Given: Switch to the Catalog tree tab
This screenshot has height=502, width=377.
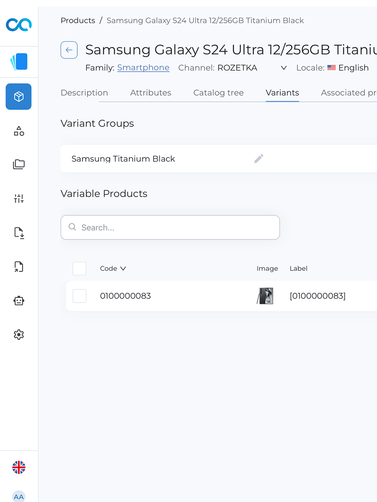Looking at the screenshot, I should click(x=219, y=92).
